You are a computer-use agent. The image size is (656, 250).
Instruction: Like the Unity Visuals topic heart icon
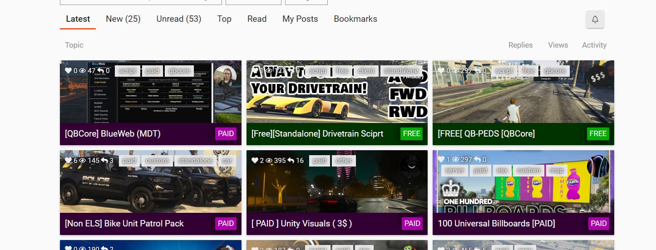(x=255, y=161)
